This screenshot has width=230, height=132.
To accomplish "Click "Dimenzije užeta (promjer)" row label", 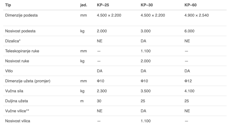I will pos(28,81).
